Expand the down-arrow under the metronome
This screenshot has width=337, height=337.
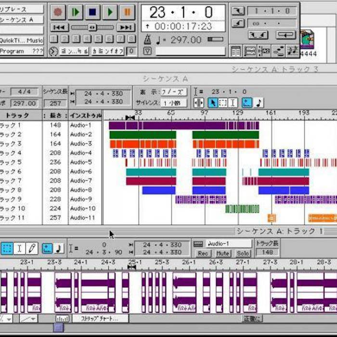pos(147,51)
